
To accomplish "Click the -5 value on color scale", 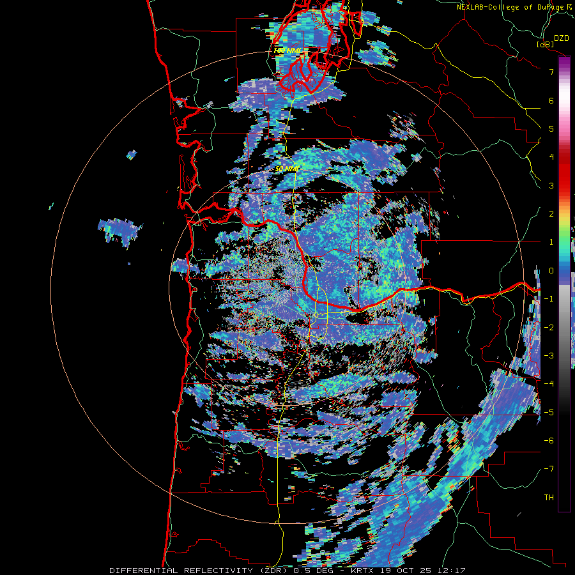I will coord(549,413).
